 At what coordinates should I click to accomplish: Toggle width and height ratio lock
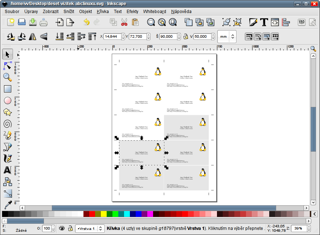(185, 37)
